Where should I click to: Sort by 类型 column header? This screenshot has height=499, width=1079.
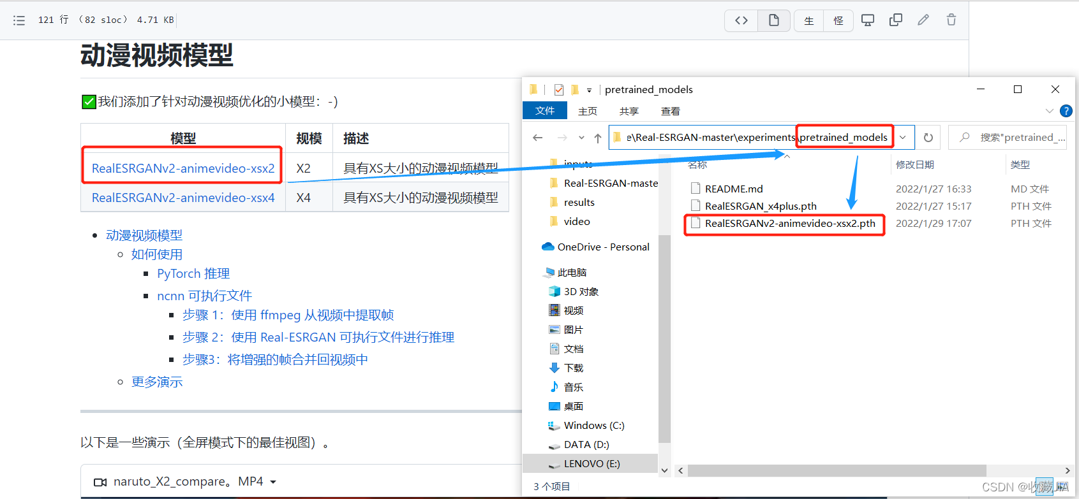(1020, 165)
